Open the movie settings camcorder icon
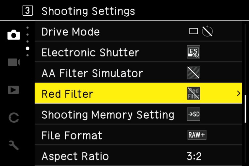Viewport: 249px width, 166px height. pyautogui.click(x=14, y=62)
